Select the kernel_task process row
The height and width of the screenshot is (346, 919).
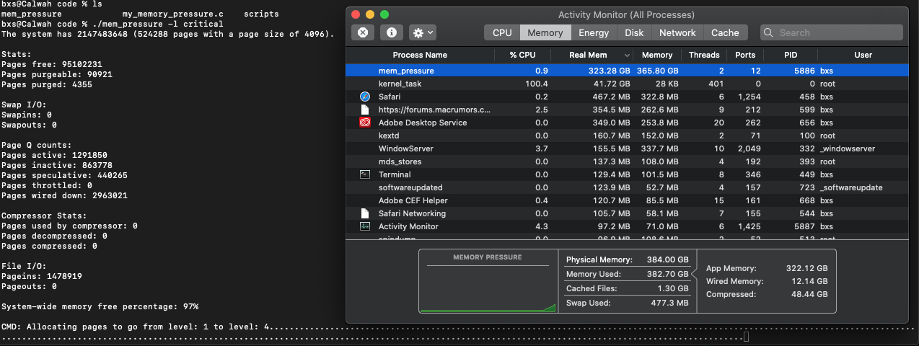(x=628, y=84)
